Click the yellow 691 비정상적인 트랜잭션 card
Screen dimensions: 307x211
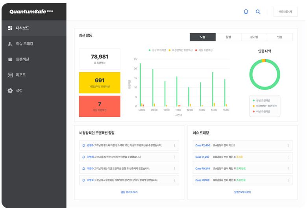tap(100, 82)
